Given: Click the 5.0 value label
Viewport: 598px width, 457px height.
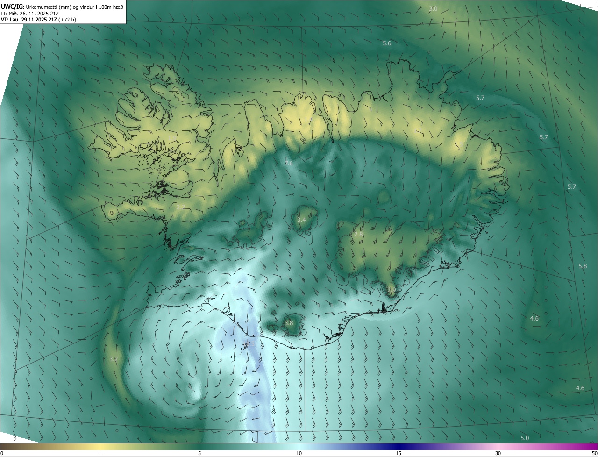Looking at the screenshot, I should click(525, 438).
